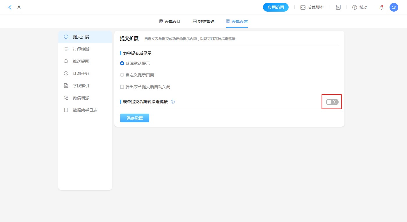Screen dimensions: 407x222
Task: Click the help question mark beside 跳转指定链接
Action: pyautogui.click(x=173, y=102)
